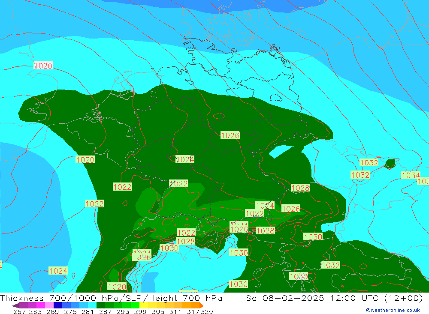This screenshot has height=314, width=429.
Task: Click the map title 'Thickness 700/1000 hPa/SLP/Height 700 hPa'
Action: click(111, 298)
